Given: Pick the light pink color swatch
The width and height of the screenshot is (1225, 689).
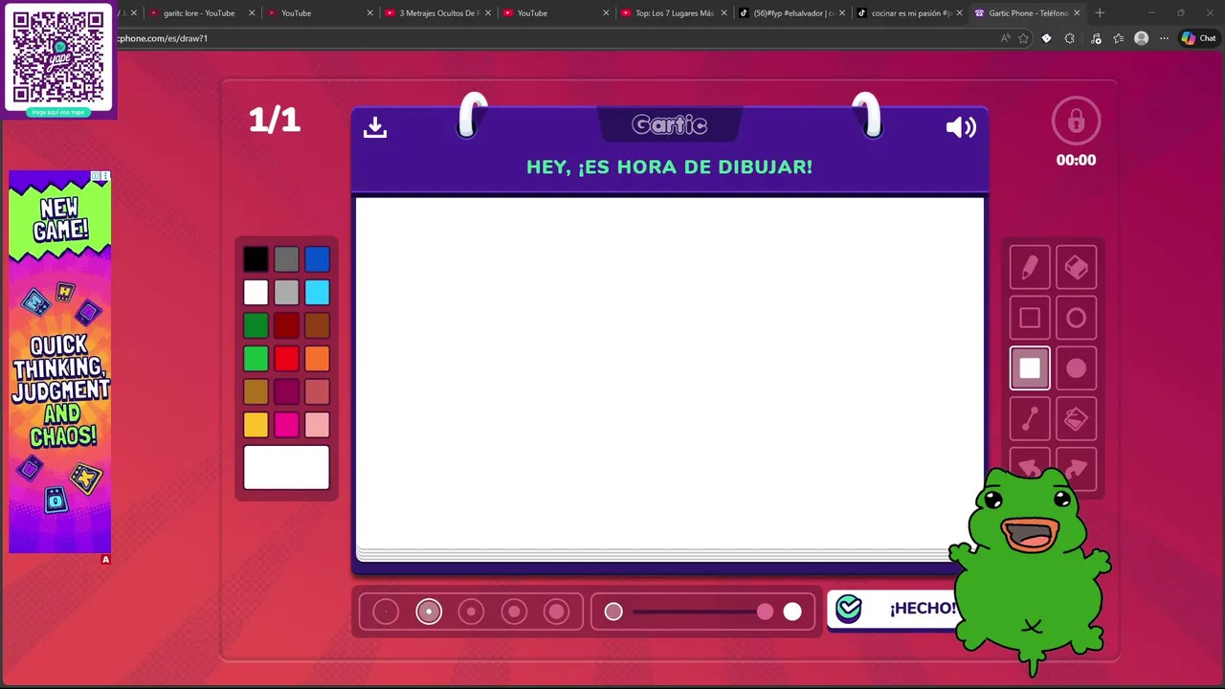Looking at the screenshot, I should [x=317, y=425].
